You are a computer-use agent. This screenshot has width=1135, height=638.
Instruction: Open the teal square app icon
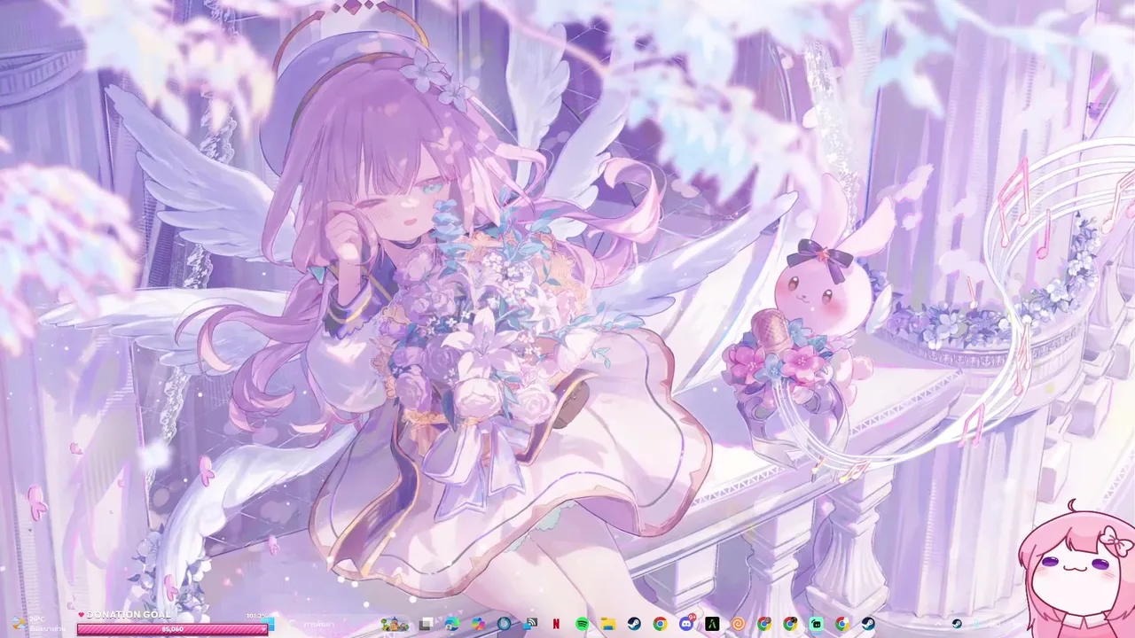[816, 624]
